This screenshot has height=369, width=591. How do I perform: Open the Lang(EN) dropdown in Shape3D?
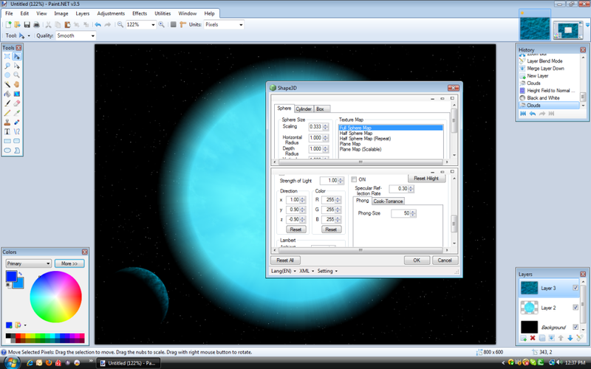tap(283, 271)
